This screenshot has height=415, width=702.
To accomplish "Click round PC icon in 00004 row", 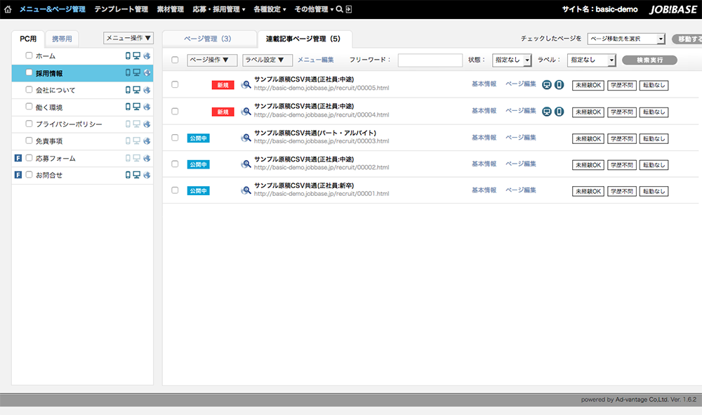I will pyautogui.click(x=547, y=112).
